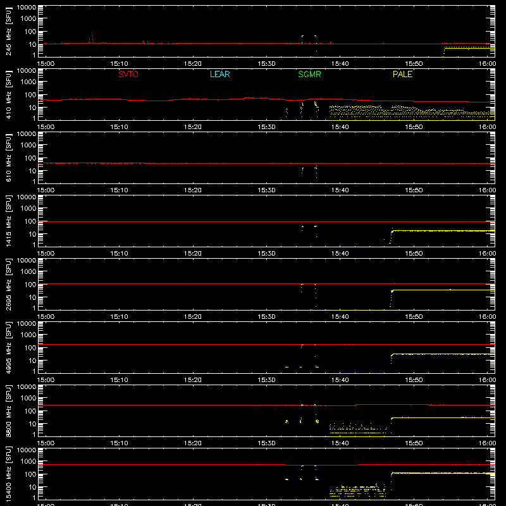Click 15:20 time label below 610 MHz plot
This screenshot has width=506, height=506.
click(193, 190)
